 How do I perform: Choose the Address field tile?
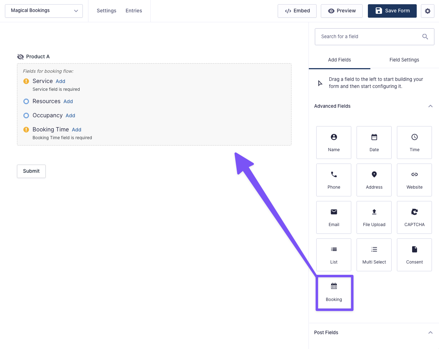coord(374,180)
